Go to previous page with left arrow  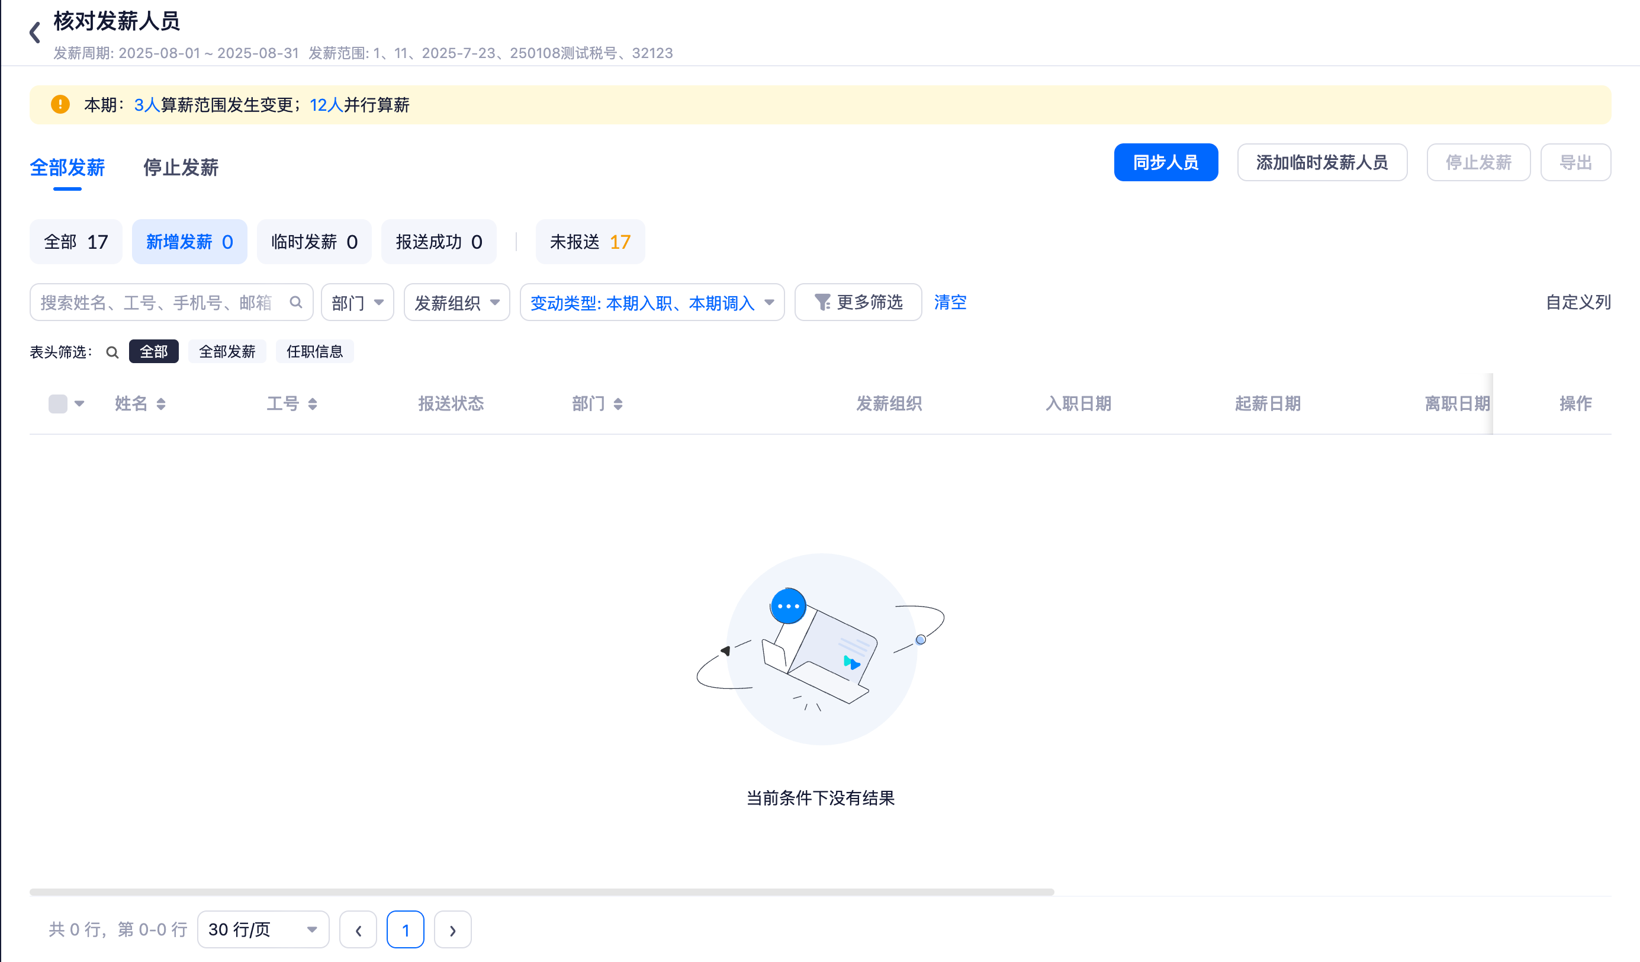[358, 929]
